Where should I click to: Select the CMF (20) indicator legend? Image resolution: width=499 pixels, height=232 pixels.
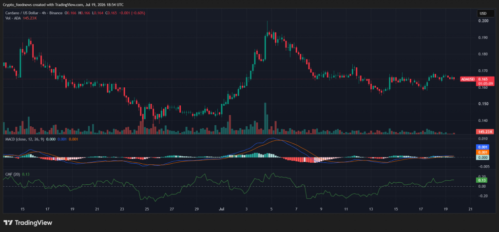(12, 174)
